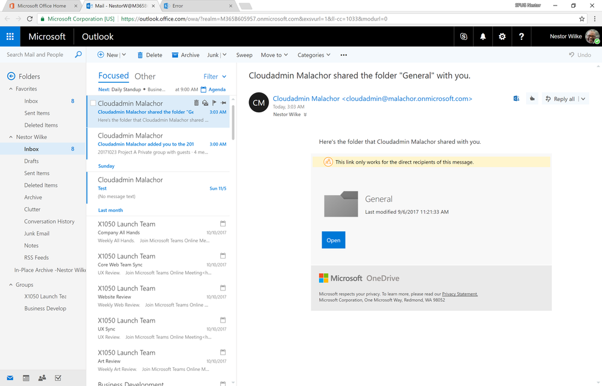Collapse the Folders pane with the back arrow
602x386 pixels.
11,76
